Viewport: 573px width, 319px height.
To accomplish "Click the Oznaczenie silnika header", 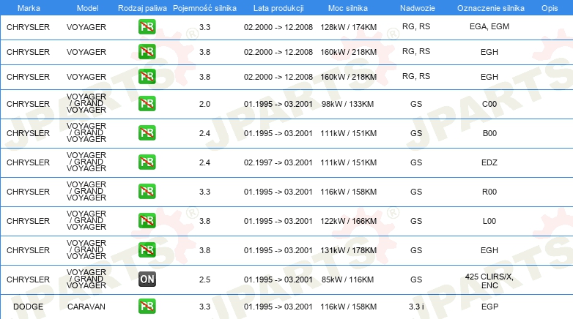I will pyautogui.click(x=491, y=8).
